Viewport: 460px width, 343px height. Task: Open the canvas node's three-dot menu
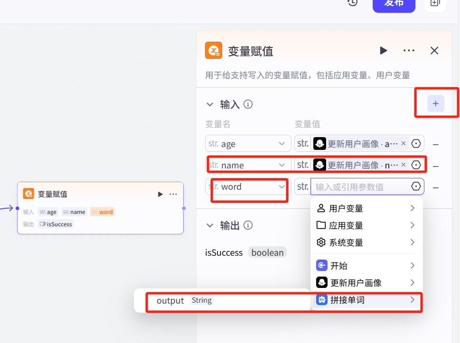pos(173,194)
